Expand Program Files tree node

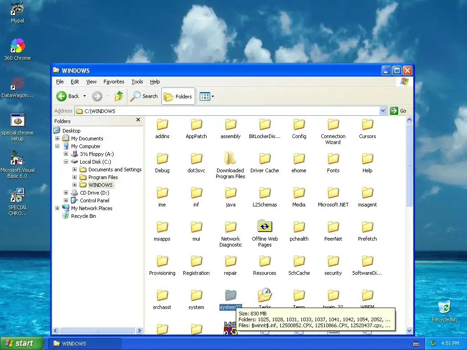coord(74,177)
